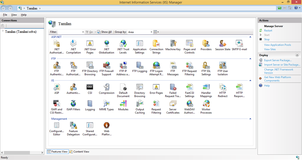Open FTP Request Filtering feature
The image size is (302, 160).
[190, 69]
